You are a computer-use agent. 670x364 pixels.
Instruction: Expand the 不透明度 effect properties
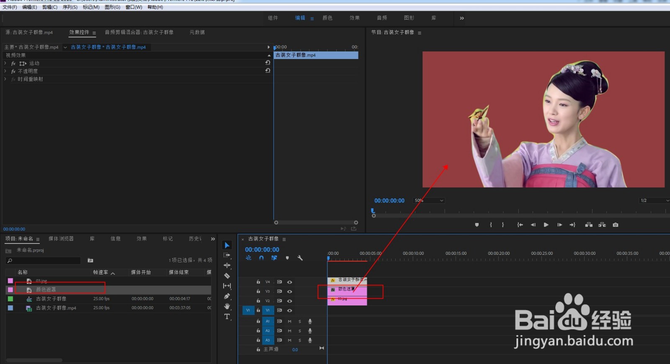5,71
